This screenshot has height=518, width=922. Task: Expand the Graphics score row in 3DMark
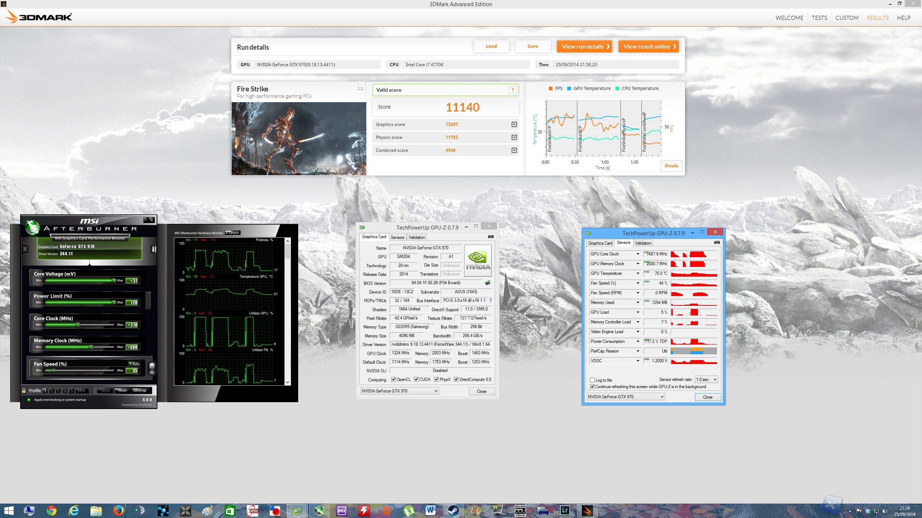pyautogui.click(x=514, y=124)
